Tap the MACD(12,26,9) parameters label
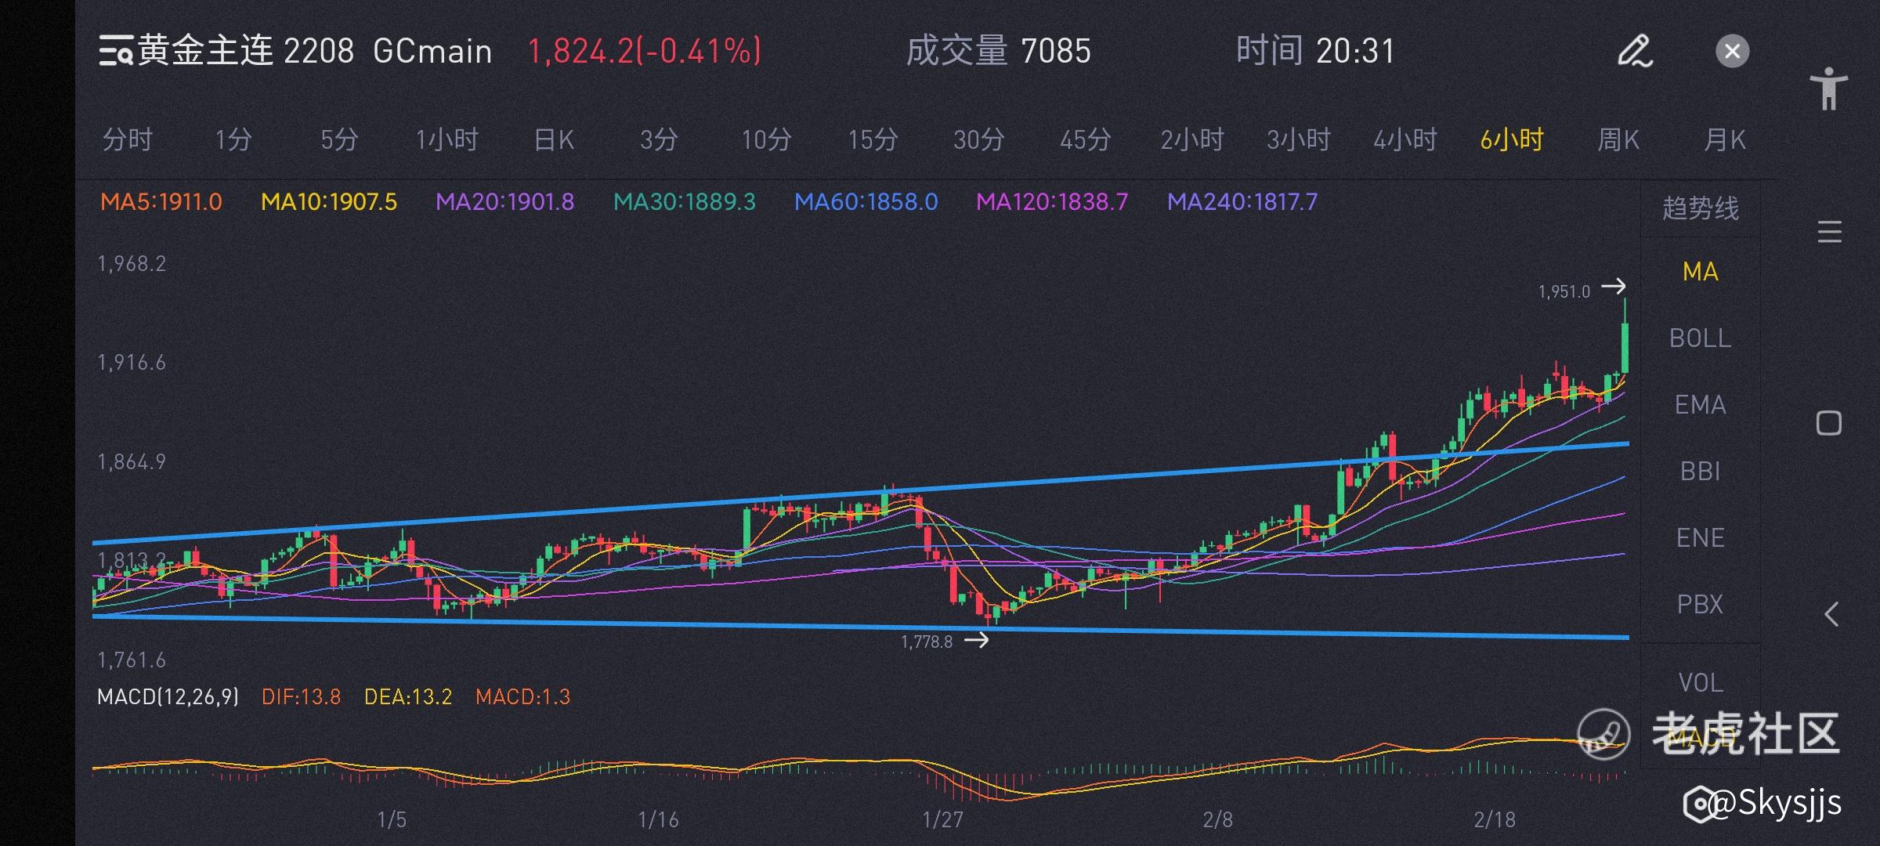 (x=168, y=696)
